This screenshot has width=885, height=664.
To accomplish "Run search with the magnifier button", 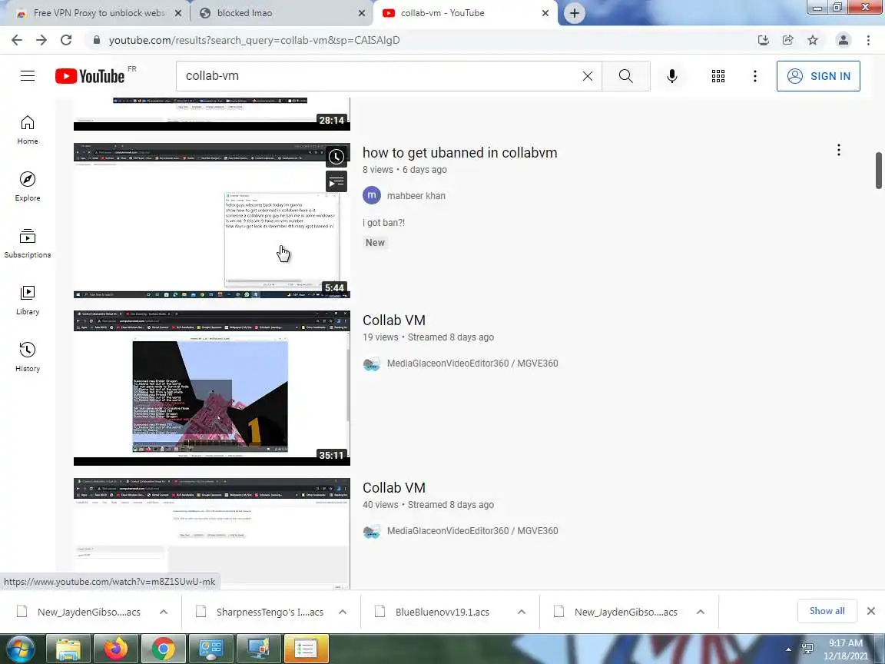I will point(625,75).
